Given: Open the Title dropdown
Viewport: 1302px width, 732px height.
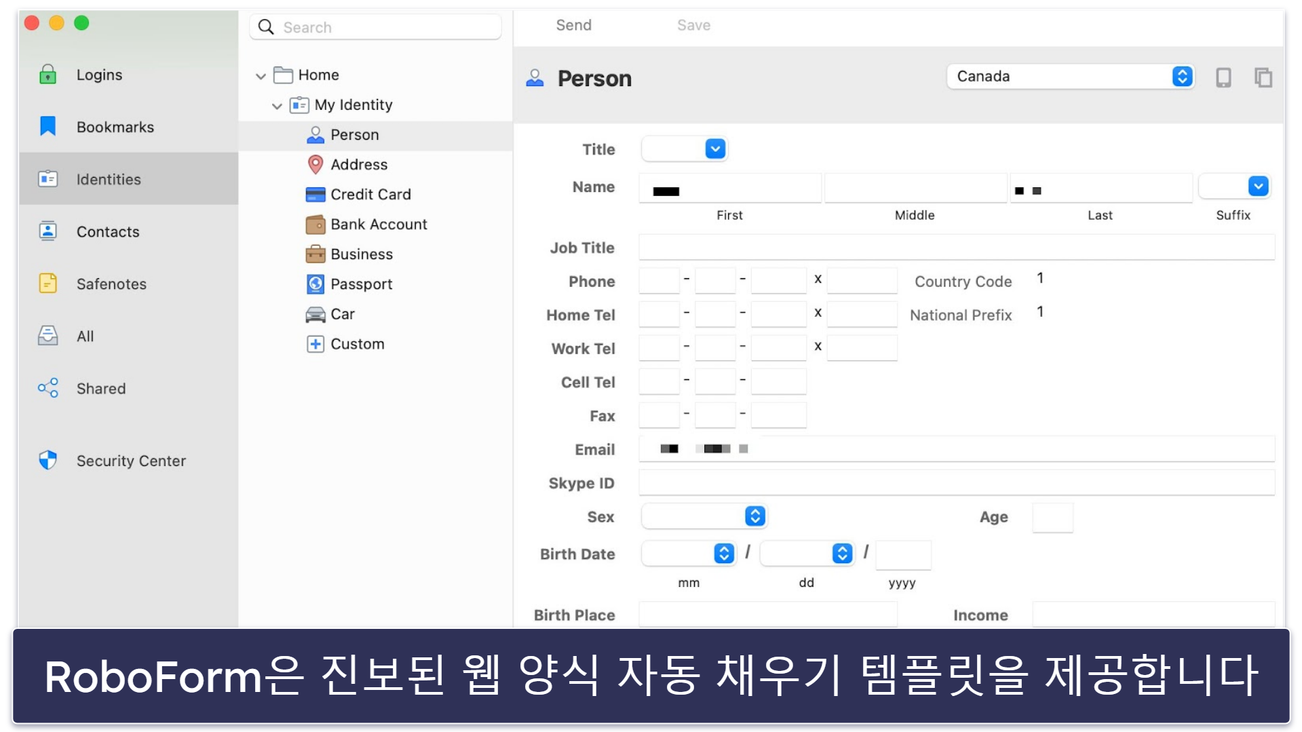Looking at the screenshot, I should click(684, 149).
